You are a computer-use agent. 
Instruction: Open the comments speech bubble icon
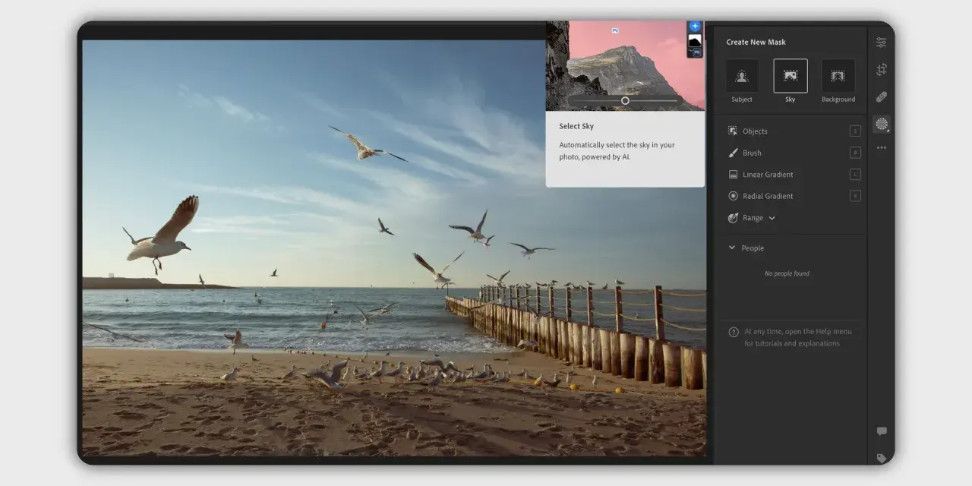point(882,431)
